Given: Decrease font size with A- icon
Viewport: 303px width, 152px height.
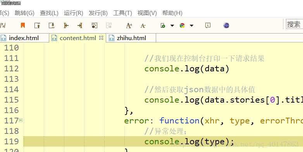Looking at the screenshot, I should [x=143, y=25].
